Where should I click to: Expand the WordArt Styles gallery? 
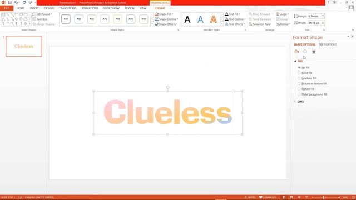(x=222, y=24)
